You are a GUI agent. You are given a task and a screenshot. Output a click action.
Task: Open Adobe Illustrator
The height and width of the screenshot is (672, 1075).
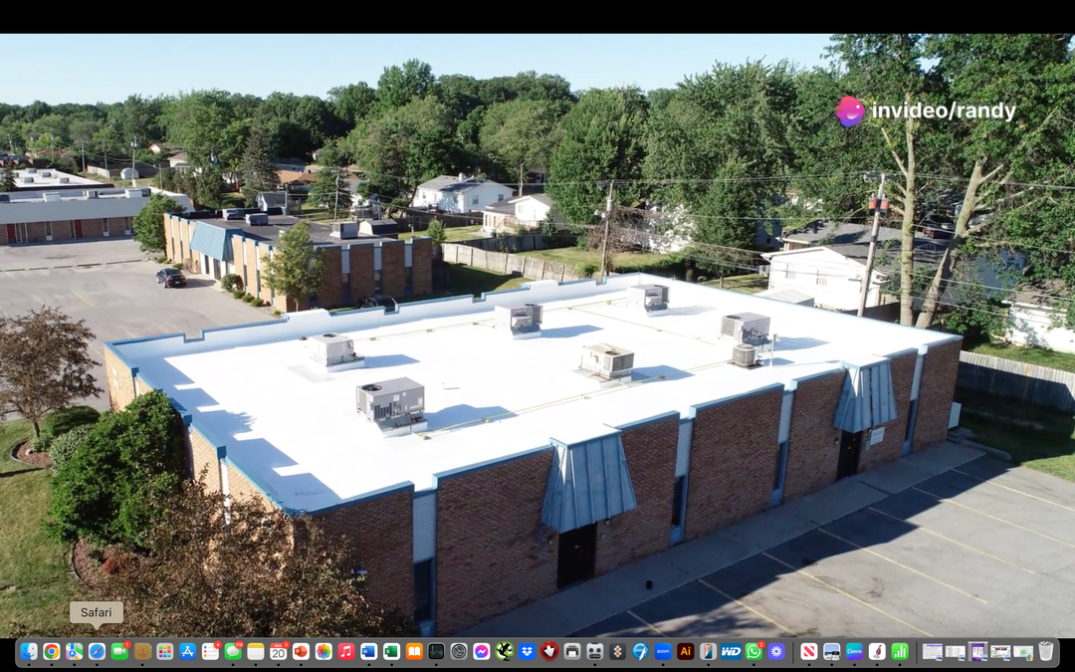685,651
